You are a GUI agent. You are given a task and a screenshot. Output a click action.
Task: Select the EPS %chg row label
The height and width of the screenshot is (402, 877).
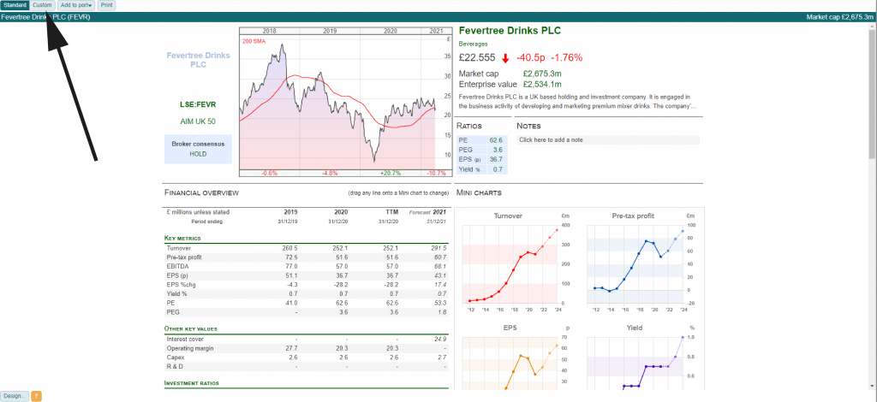(x=180, y=285)
